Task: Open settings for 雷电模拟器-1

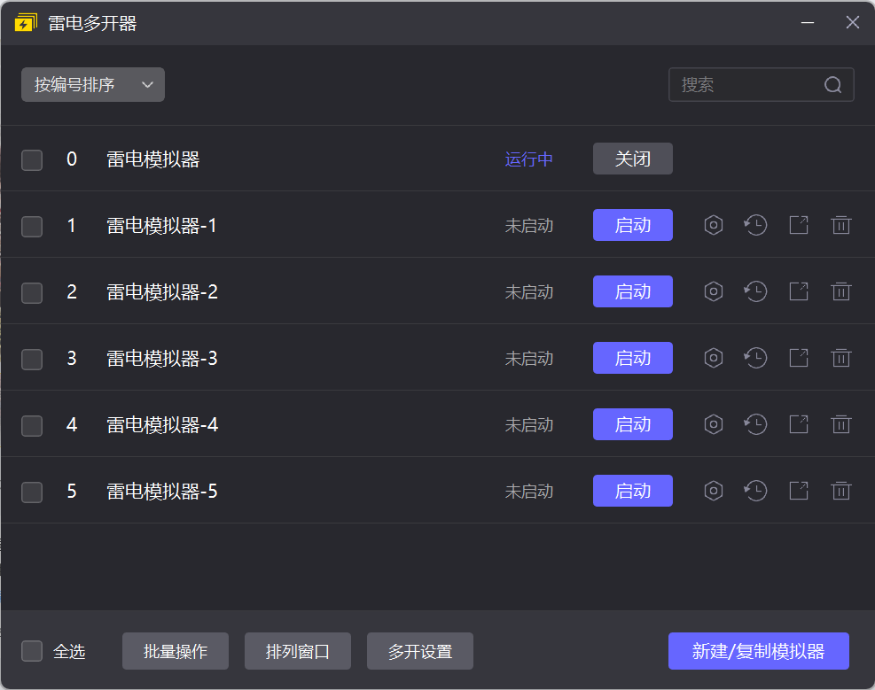Action: pyautogui.click(x=714, y=225)
